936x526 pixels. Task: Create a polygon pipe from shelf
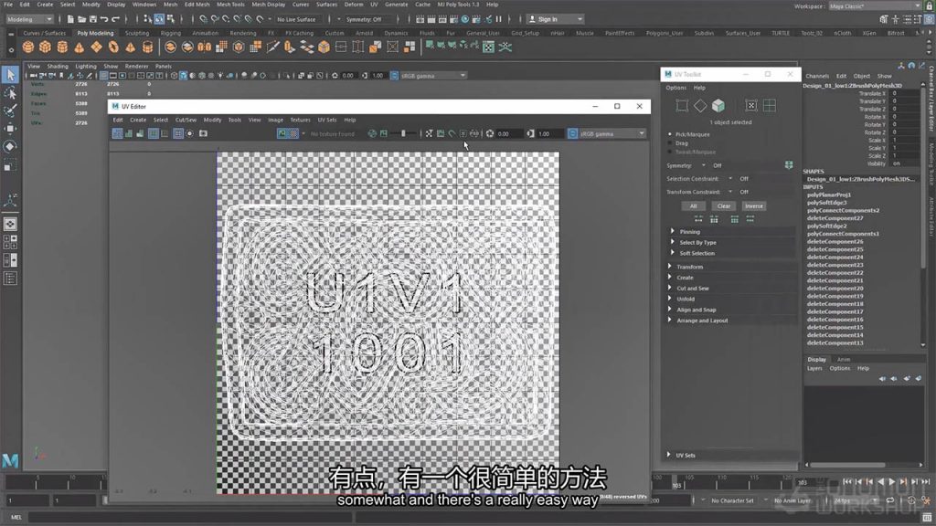click(147, 47)
